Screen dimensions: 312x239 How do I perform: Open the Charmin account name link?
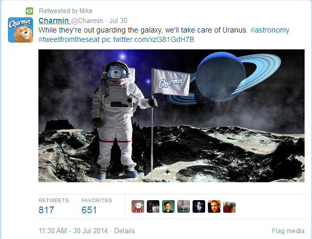pyautogui.click(x=54, y=20)
